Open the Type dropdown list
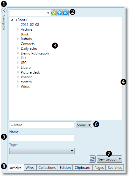Image resolution: width=130 pixels, height=176 pixels. click(x=42, y=151)
